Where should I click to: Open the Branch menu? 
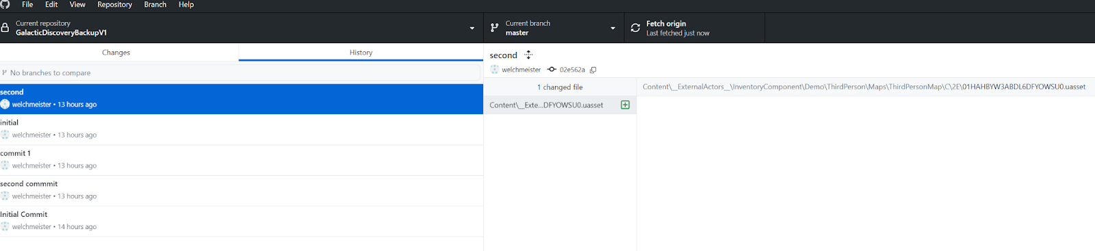click(155, 5)
